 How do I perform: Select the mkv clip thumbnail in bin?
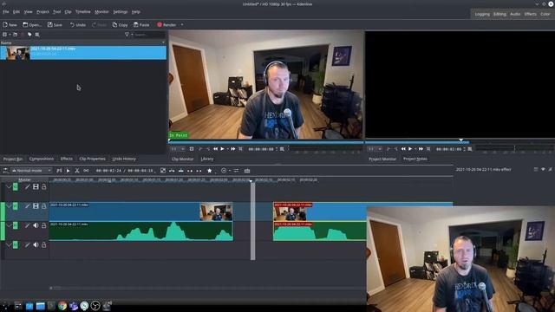(x=17, y=53)
